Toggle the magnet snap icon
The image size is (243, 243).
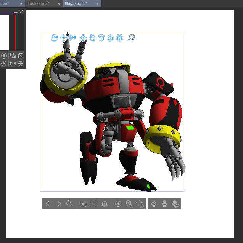click(x=131, y=38)
